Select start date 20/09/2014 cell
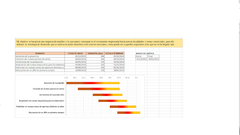240x135 pixels. tap(75, 70)
